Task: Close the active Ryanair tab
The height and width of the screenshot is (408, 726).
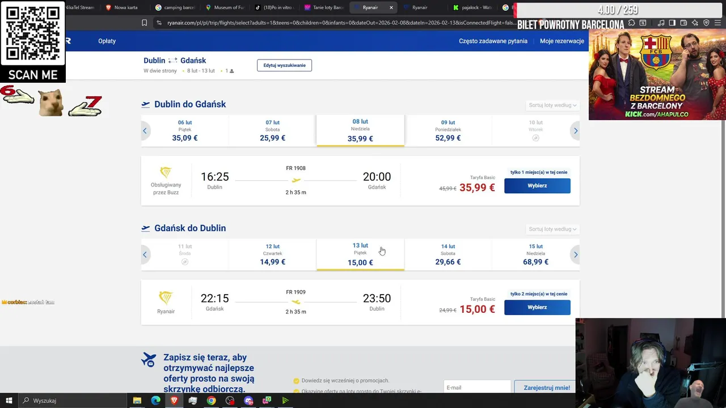Action: [x=391, y=7]
